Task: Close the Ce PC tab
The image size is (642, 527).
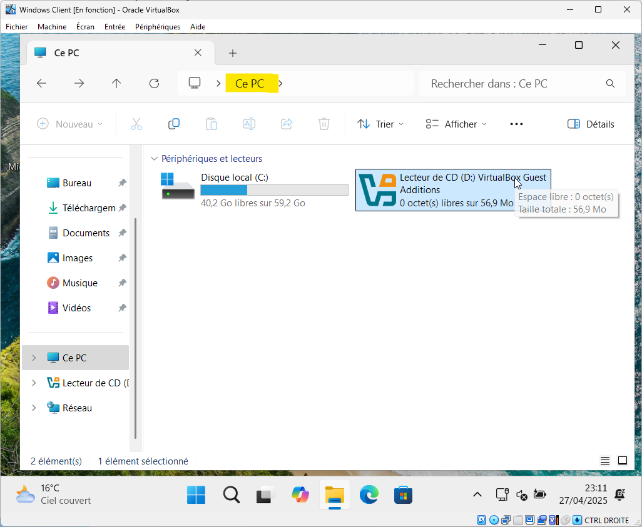Action: pos(198,53)
